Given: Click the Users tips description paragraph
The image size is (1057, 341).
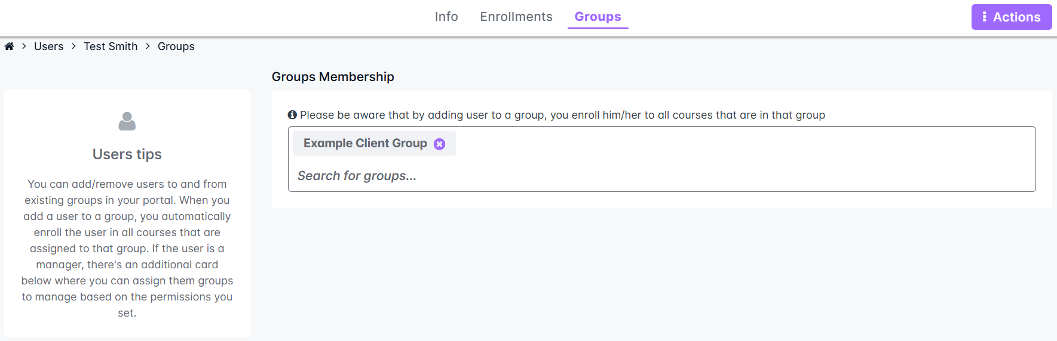Looking at the screenshot, I should pyautogui.click(x=127, y=248).
